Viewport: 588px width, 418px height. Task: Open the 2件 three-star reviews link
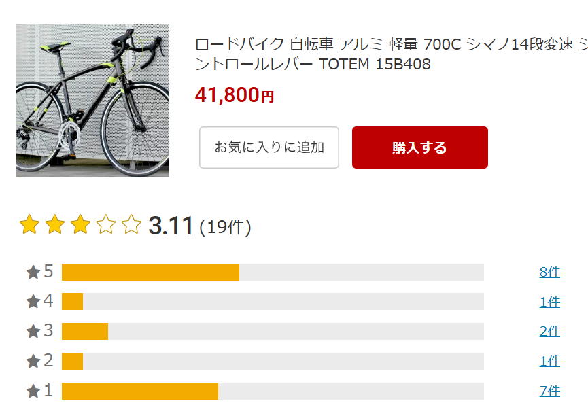[x=550, y=332]
